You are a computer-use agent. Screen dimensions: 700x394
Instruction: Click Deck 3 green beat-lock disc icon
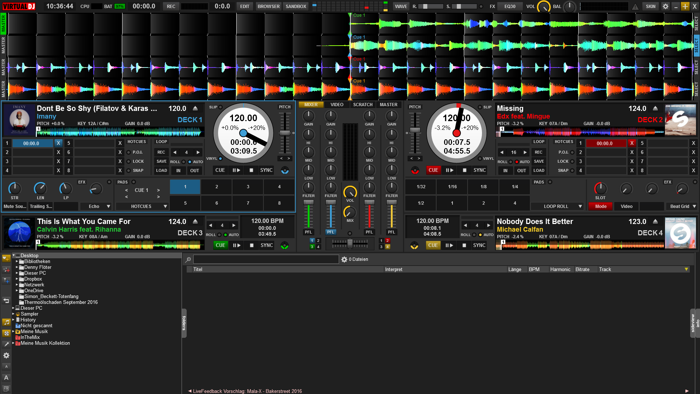click(x=284, y=246)
